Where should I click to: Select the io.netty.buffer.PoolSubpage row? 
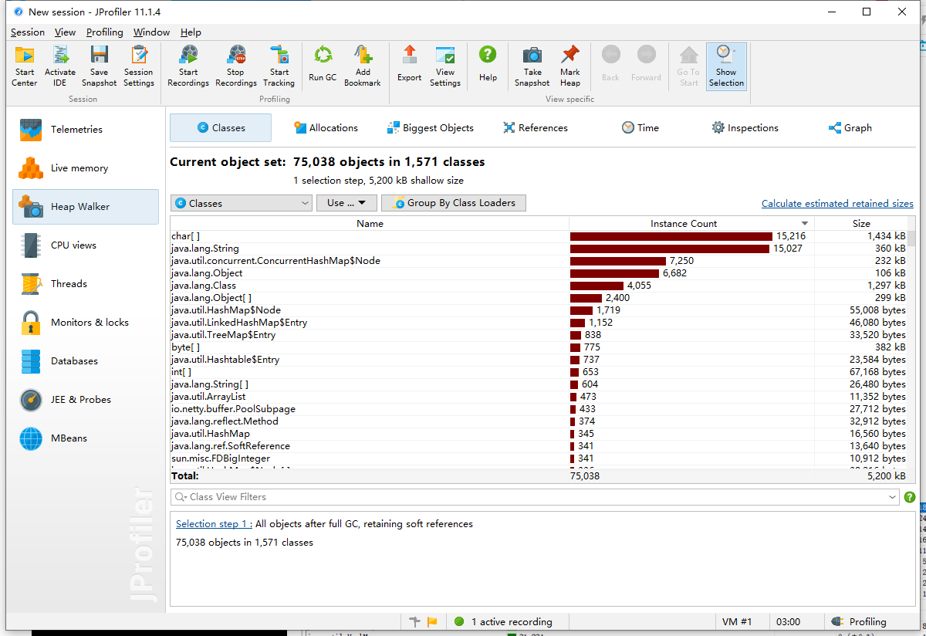coord(539,409)
